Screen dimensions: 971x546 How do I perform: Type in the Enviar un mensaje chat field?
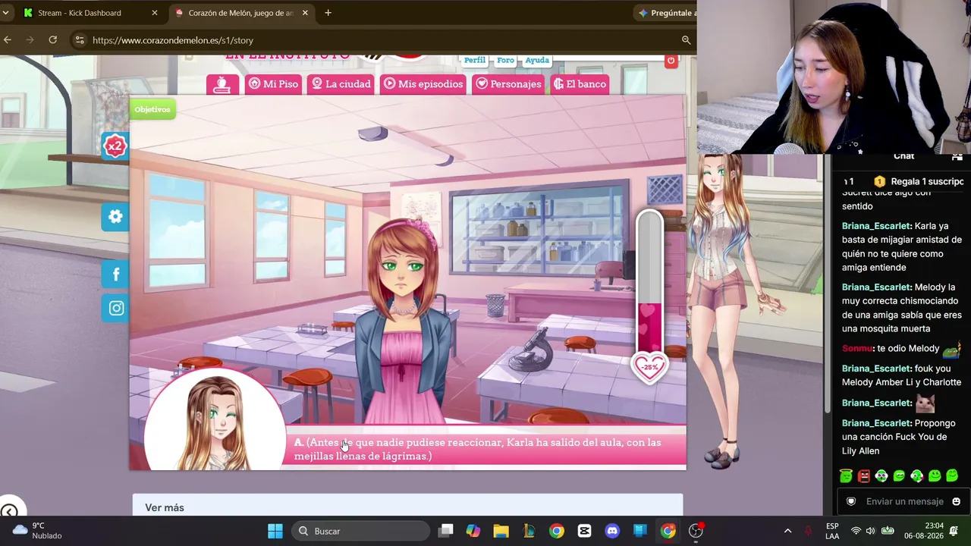(x=904, y=501)
